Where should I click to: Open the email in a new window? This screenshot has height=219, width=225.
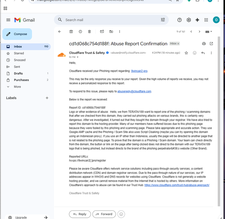point(211,44)
